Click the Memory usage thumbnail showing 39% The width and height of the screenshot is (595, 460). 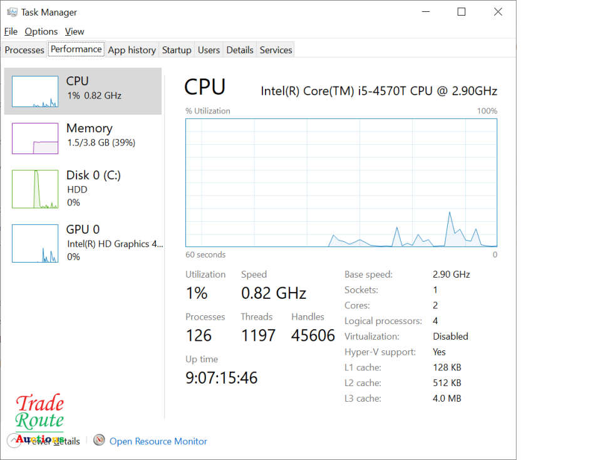click(34, 138)
